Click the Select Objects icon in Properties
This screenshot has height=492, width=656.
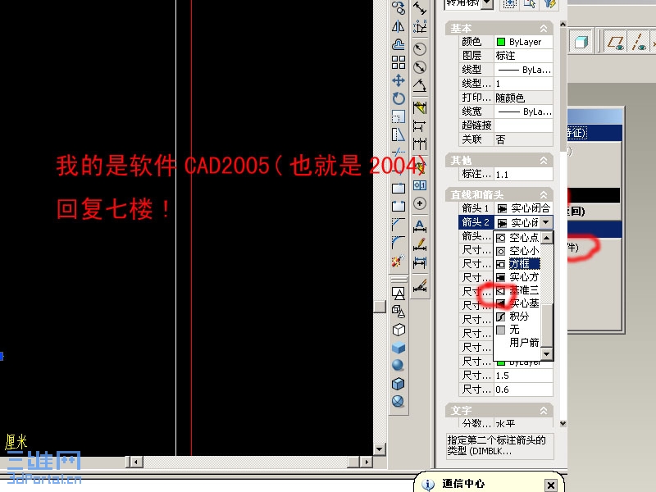click(x=530, y=4)
